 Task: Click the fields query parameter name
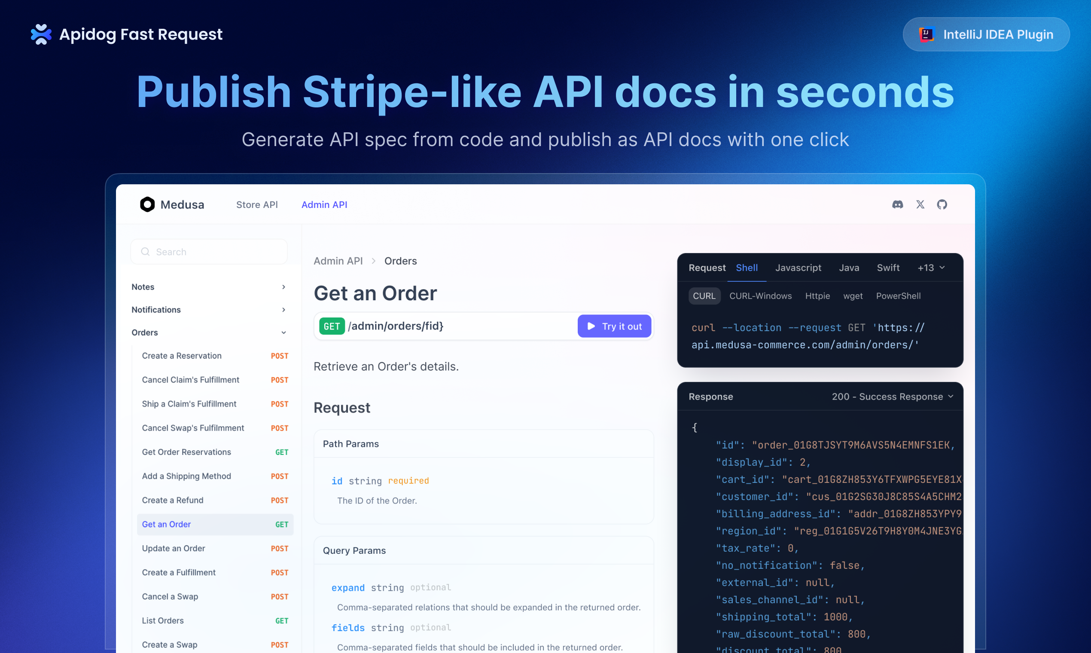pos(348,628)
